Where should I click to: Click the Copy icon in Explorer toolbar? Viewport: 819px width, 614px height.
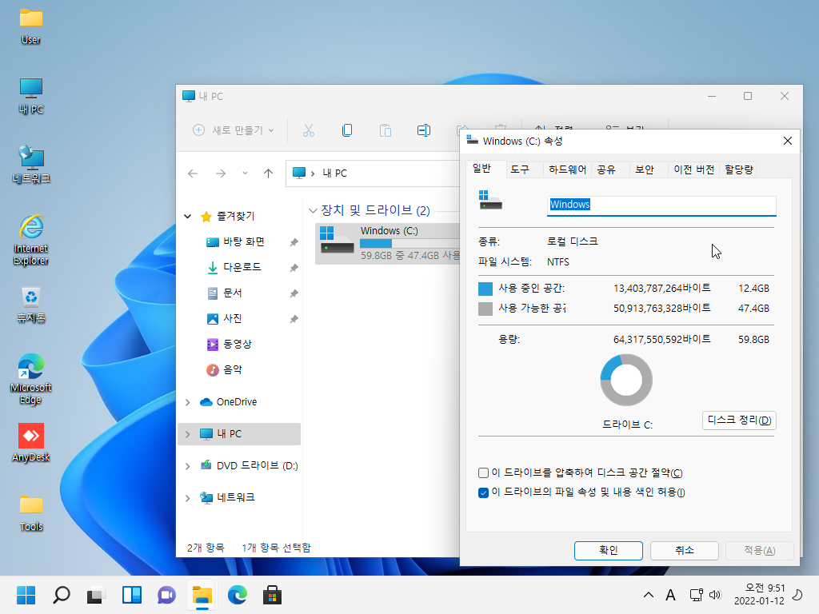(x=347, y=130)
